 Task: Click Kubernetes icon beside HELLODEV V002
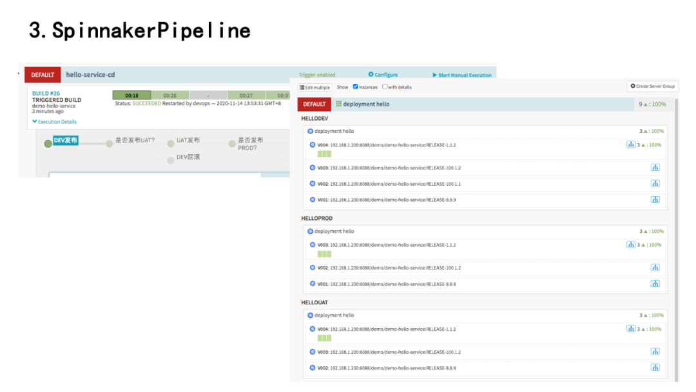[x=313, y=184]
